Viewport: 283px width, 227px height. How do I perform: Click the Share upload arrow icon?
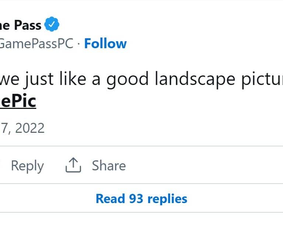pos(73,166)
